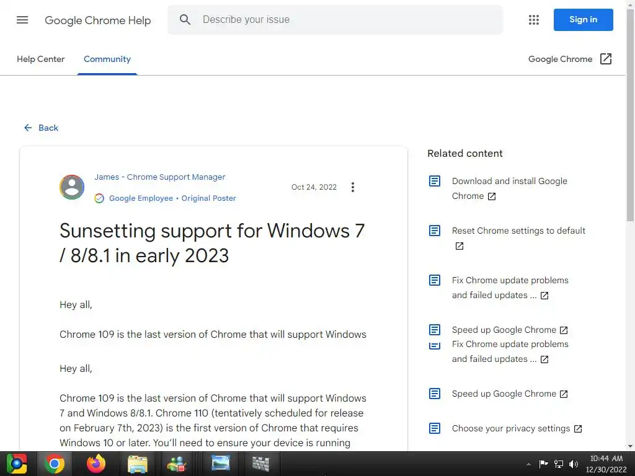Viewport: 635px width, 476px height.
Task: Click the page vertical scrollbar thumb
Action: pos(630,115)
